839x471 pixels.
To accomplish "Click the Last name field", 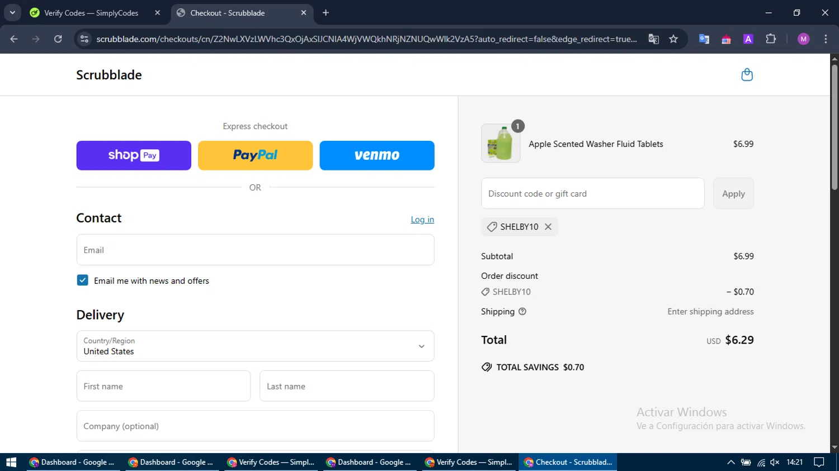I will pyautogui.click(x=347, y=386).
